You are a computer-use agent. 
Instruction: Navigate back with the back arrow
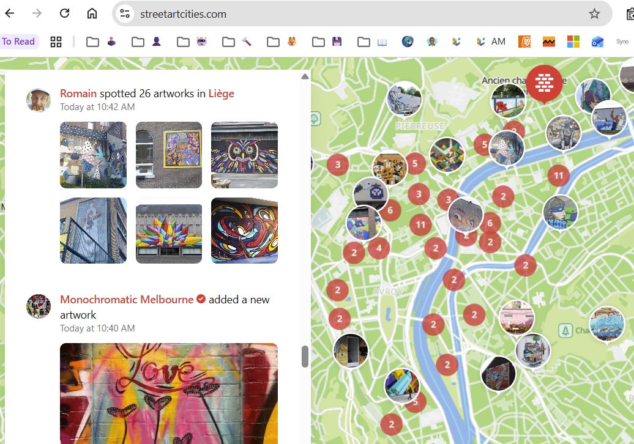[10, 13]
